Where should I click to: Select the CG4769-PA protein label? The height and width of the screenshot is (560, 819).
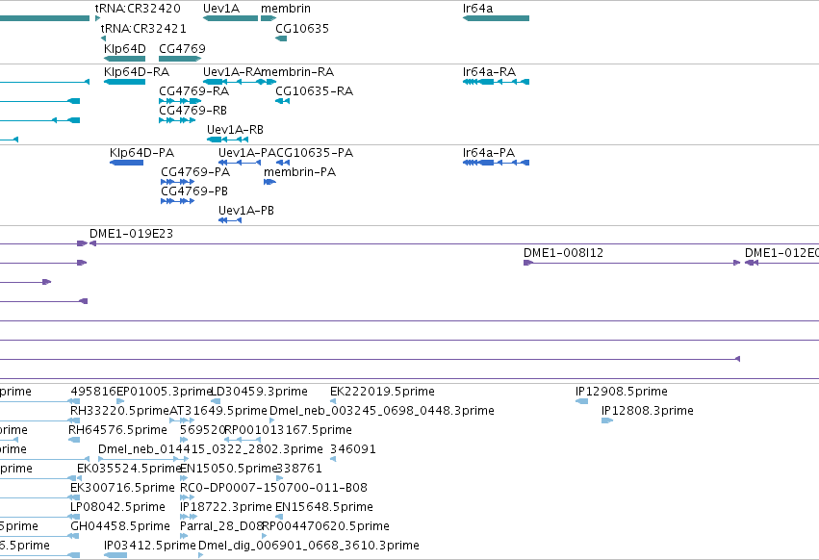coord(195,172)
